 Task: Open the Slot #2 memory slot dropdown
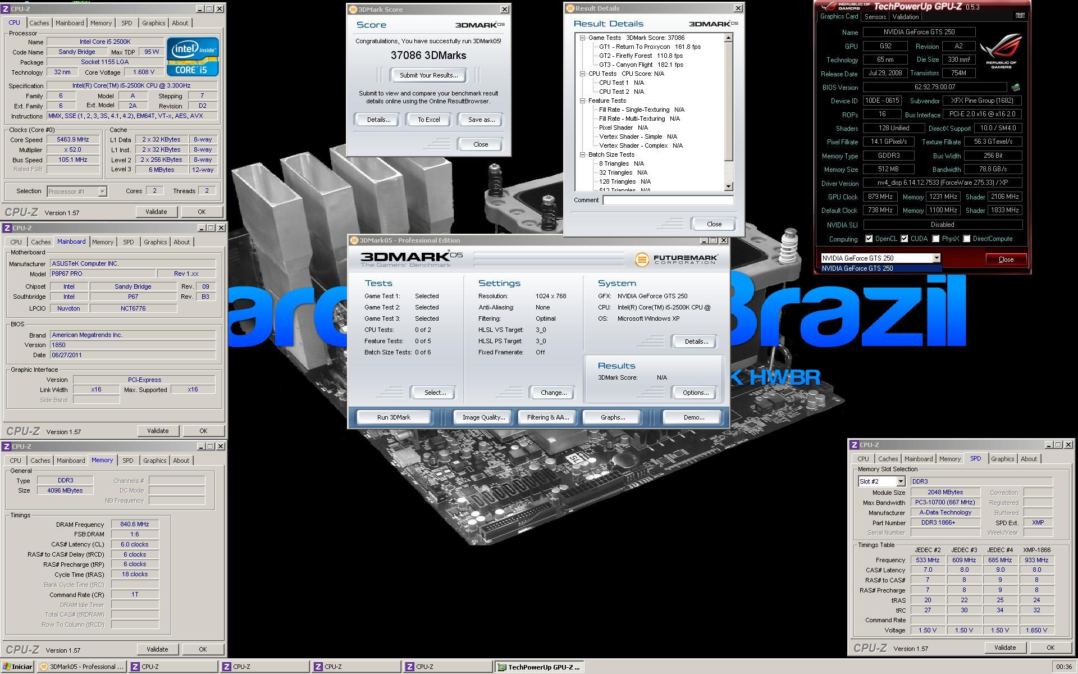pyautogui.click(x=901, y=481)
